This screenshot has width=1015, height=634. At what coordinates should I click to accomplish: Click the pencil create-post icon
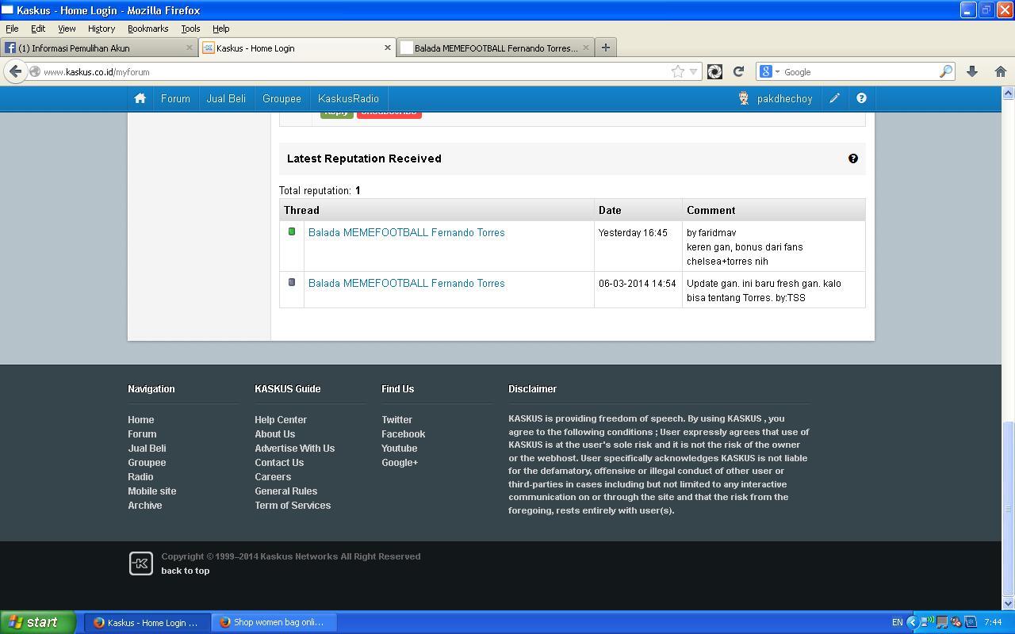tap(834, 98)
